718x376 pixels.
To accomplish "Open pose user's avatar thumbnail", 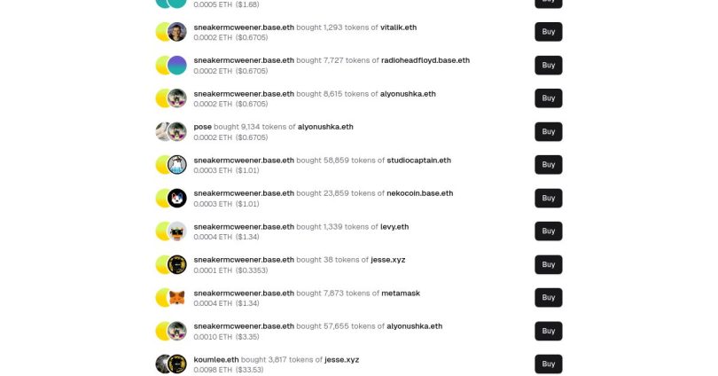I will click(162, 132).
